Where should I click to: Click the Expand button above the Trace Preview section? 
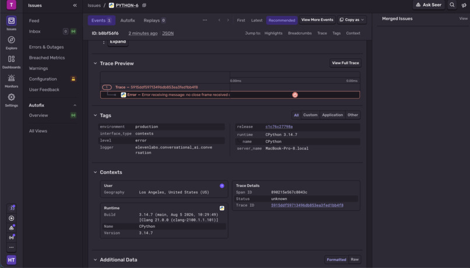(118, 41)
